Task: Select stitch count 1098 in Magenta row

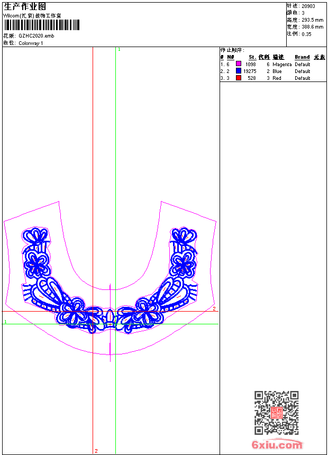Action: coord(251,65)
